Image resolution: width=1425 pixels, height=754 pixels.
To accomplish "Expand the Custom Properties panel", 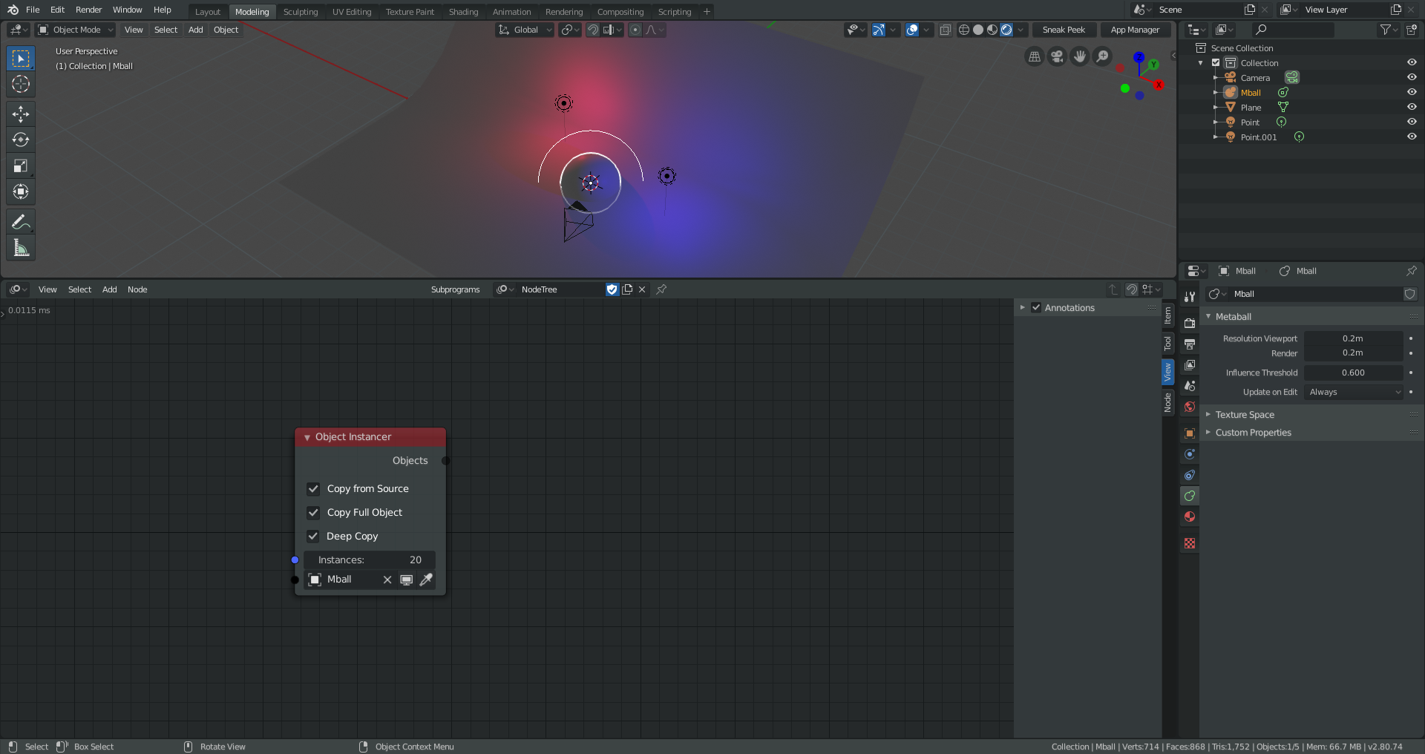I will tap(1208, 432).
